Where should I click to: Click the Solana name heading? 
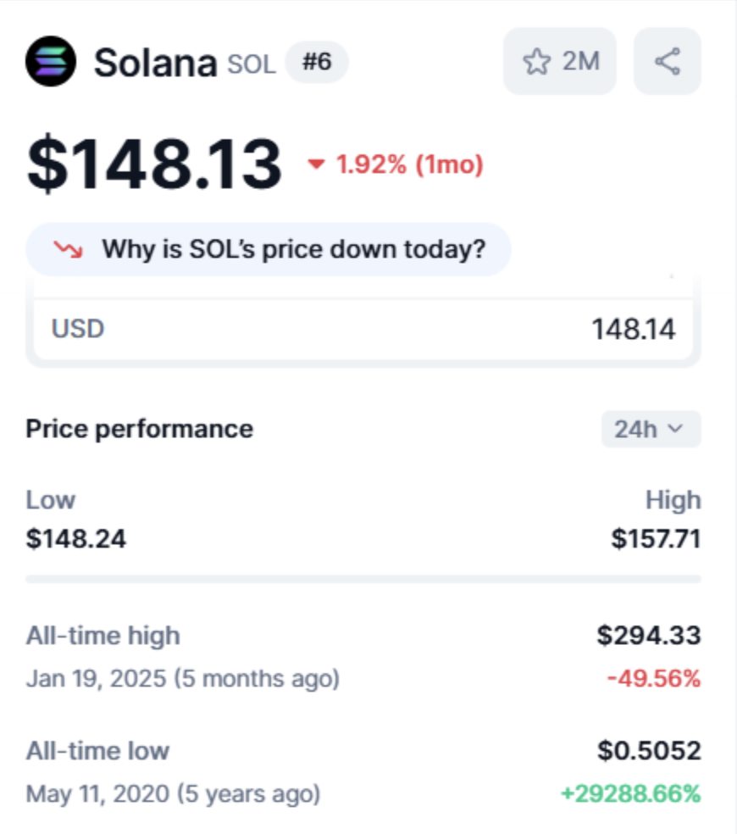(155, 63)
